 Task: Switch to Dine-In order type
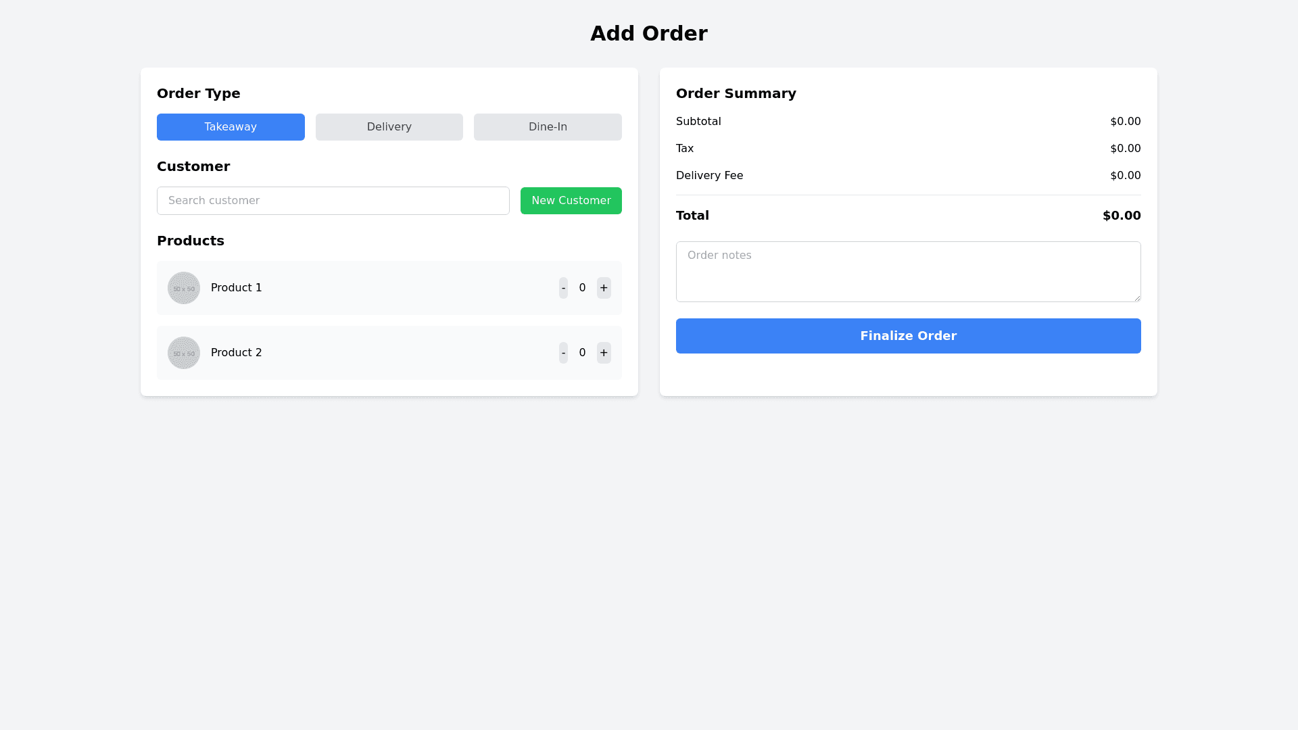tap(548, 126)
